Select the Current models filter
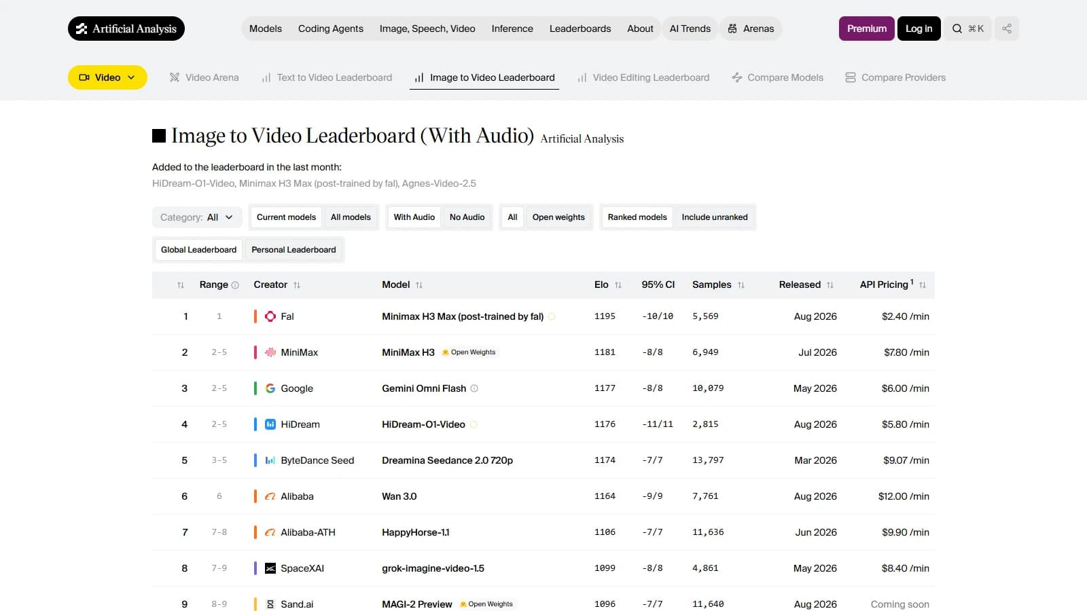Screen dimensions: 1087x611 click(286, 217)
